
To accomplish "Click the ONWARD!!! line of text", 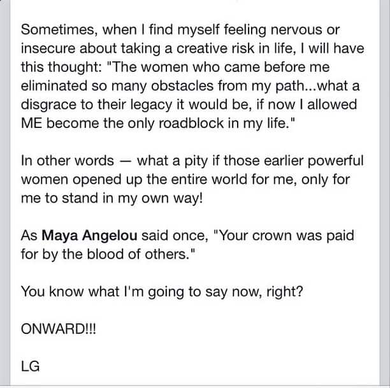I will tap(59, 329).
